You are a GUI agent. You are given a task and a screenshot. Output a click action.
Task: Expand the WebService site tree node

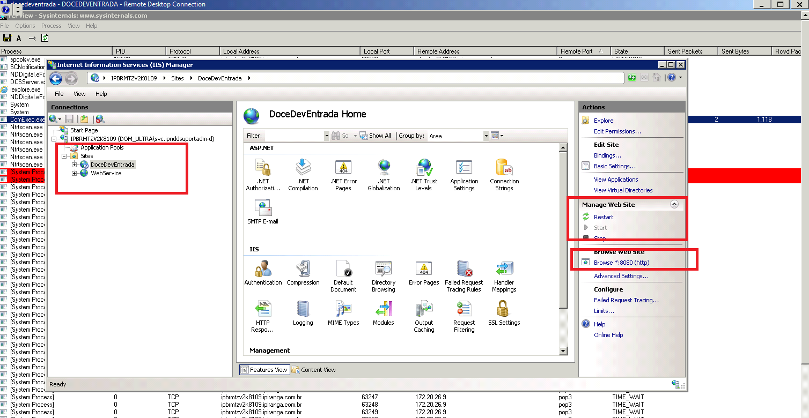pos(75,174)
